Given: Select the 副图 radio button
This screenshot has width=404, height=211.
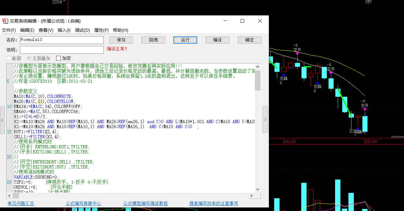Looking at the screenshot, I should [9, 58].
